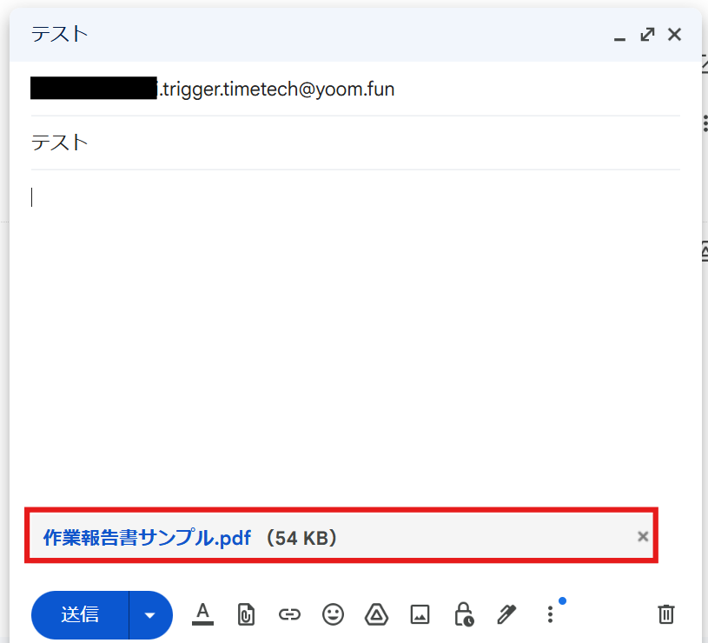The height and width of the screenshot is (643, 708).
Task: Discard the draft using the trash icon
Action: tap(666, 614)
